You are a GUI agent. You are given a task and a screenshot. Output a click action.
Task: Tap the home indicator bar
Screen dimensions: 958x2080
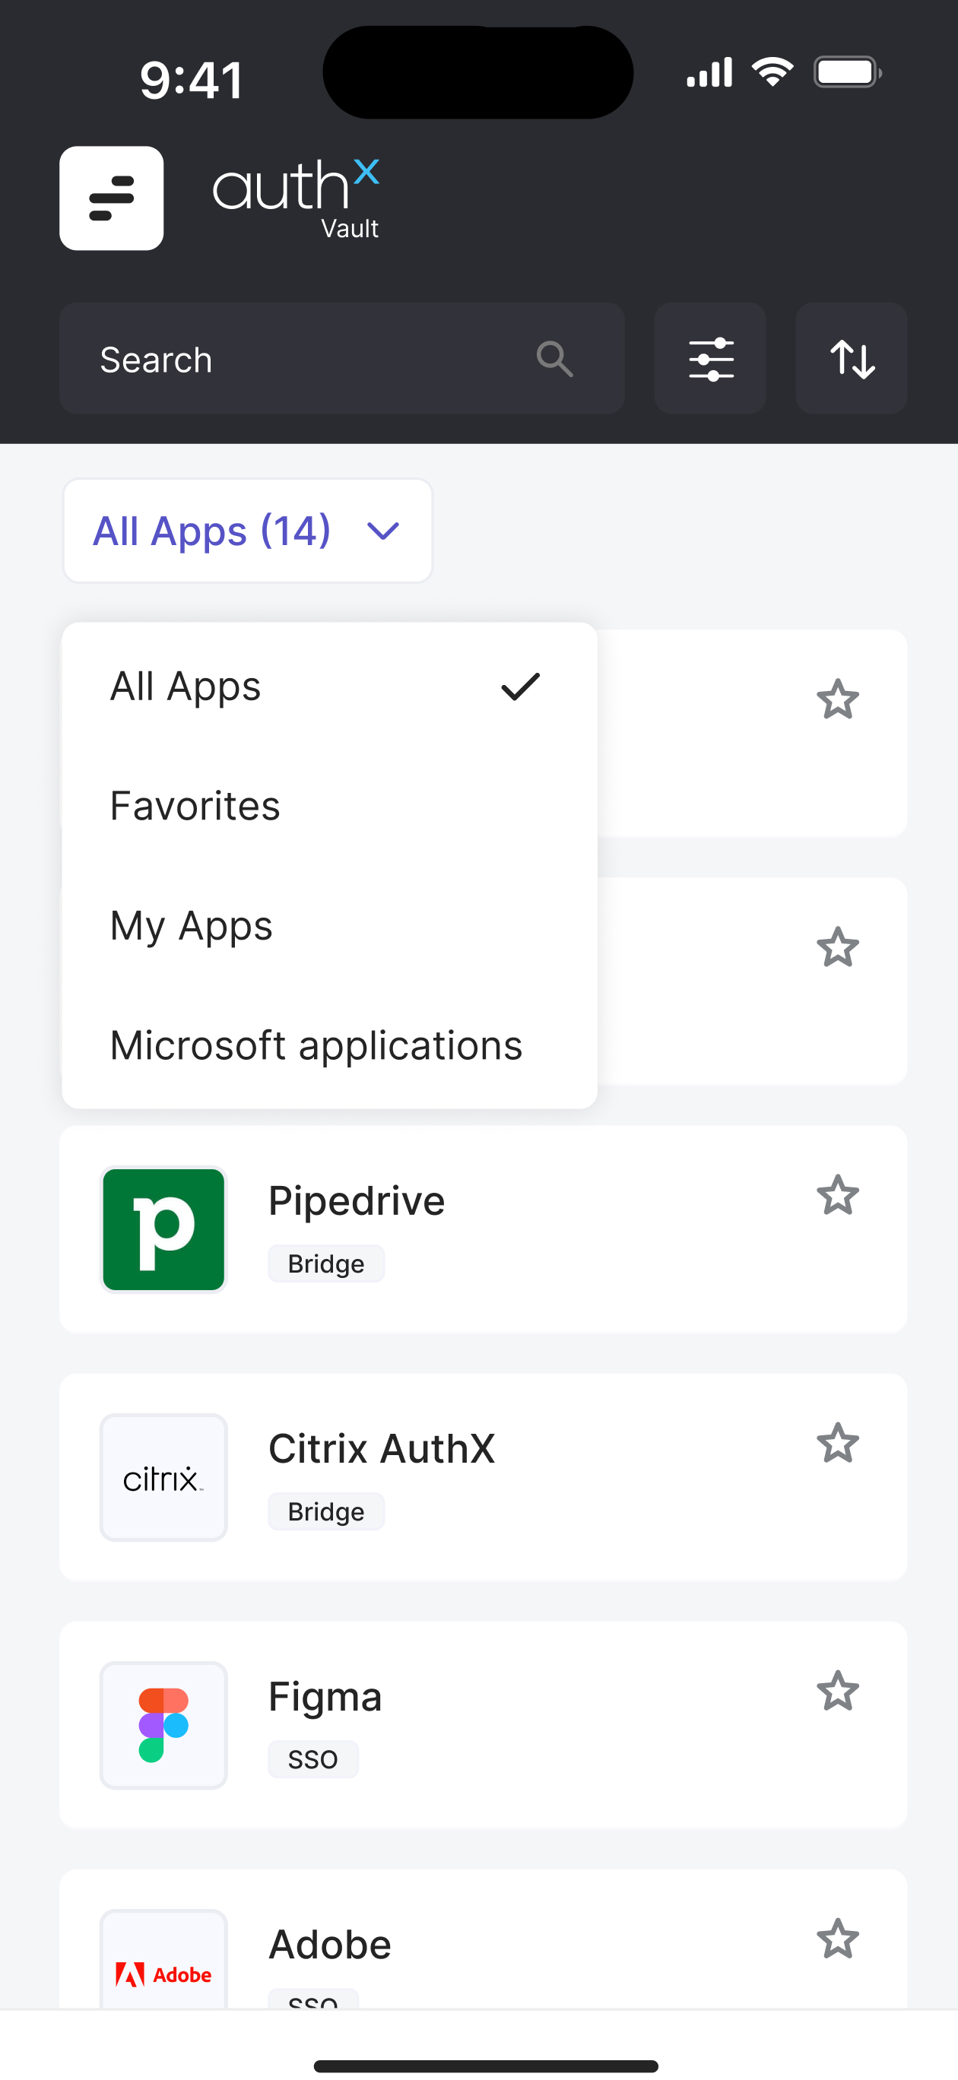tap(485, 2066)
